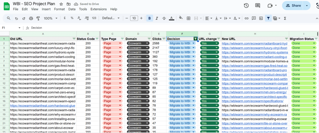
Task: Click the move to folder icon
Action: click(69, 4)
